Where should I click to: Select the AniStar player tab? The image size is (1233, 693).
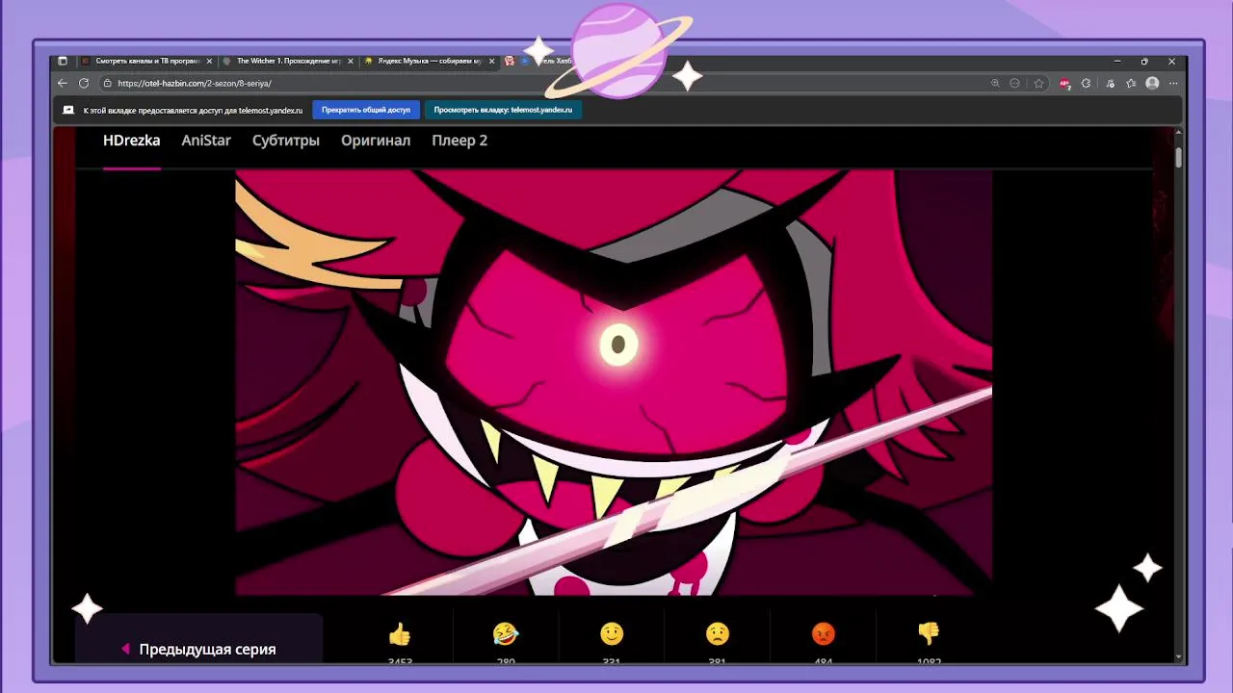tap(206, 141)
